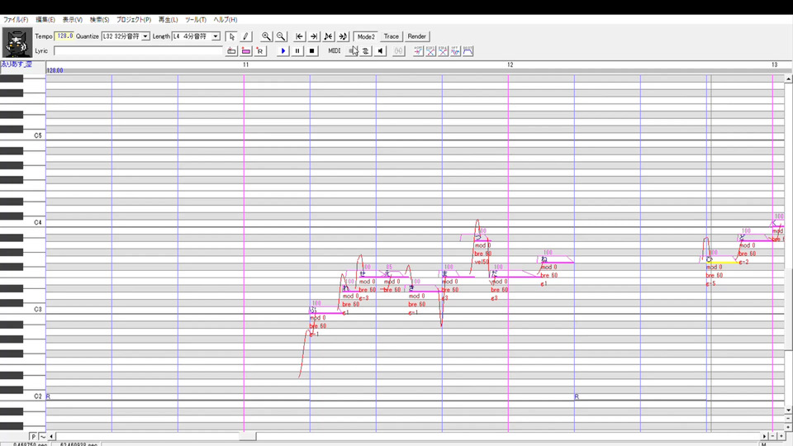Click the loop/repeat icon after MIDI
Screen dimensions: 793x446
click(366, 51)
